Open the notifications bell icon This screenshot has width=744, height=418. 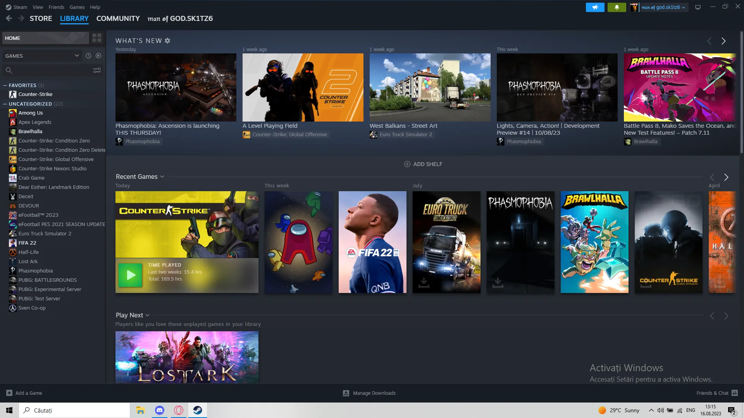[617, 7]
